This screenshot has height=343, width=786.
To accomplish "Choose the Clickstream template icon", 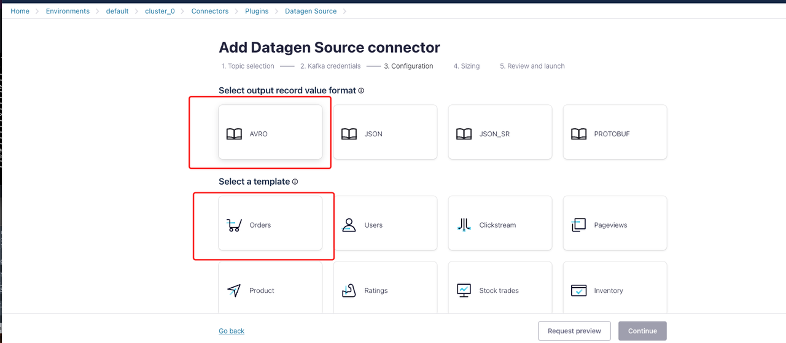I will click(x=464, y=225).
